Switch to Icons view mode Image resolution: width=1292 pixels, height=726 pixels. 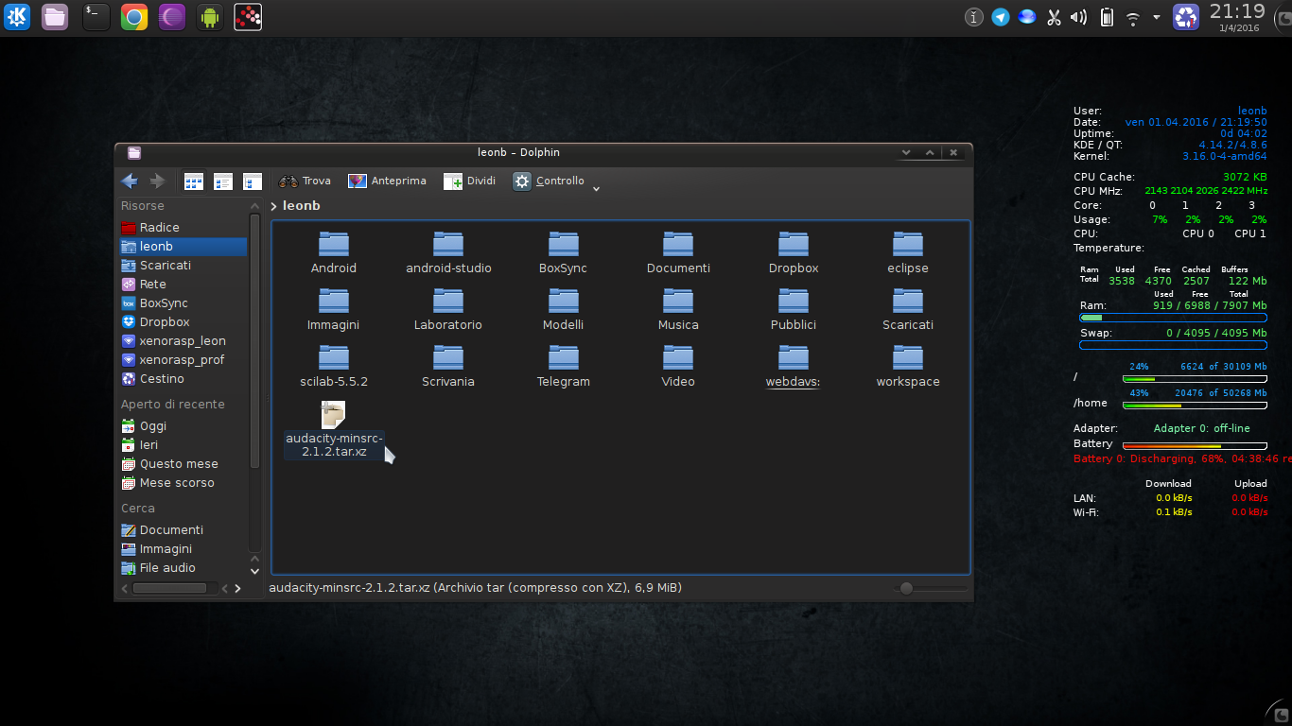[194, 181]
